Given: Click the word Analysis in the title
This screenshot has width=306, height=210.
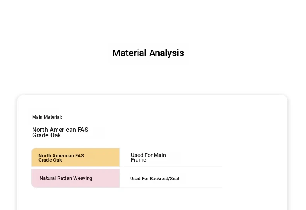Looking at the screenshot, I should tap(167, 53).
